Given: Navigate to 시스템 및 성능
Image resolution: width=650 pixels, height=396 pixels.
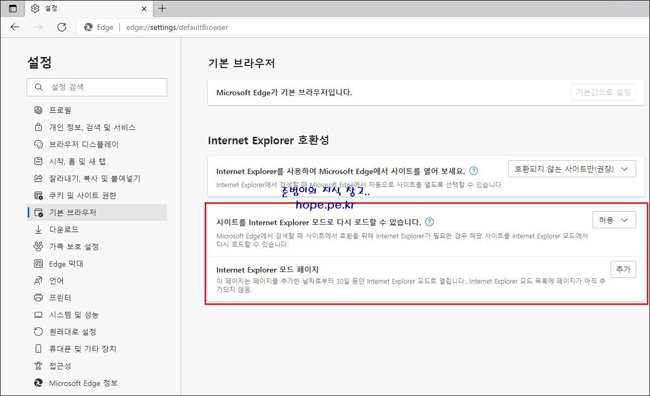Looking at the screenshot, I should coord(97,315).
